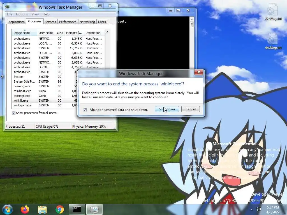Show hidden system tray icons

(252, 210)
